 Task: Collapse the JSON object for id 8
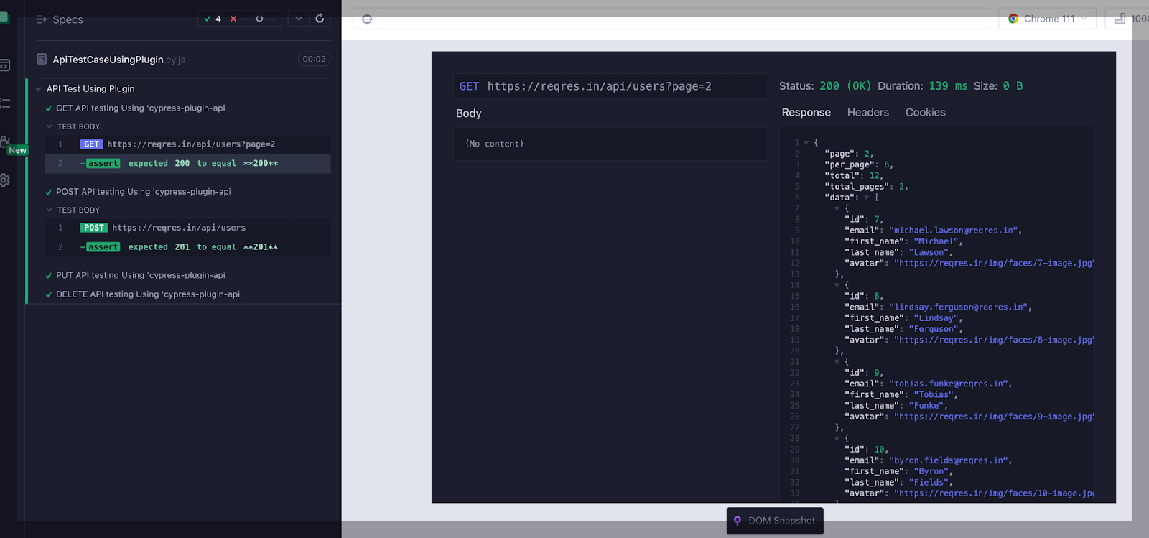click(x=837, y=285)
